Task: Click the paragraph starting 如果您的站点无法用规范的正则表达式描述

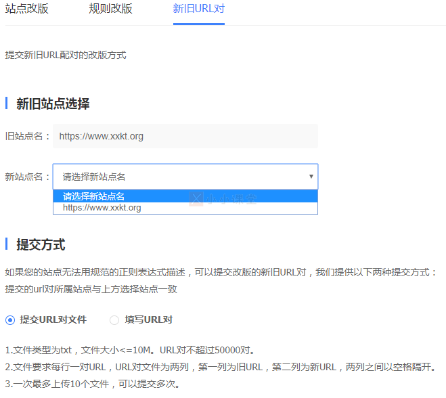Action: click(221, 272)
